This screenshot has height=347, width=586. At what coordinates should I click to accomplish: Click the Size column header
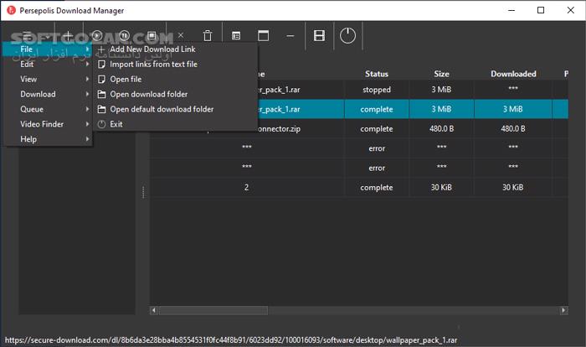point(441,74)
